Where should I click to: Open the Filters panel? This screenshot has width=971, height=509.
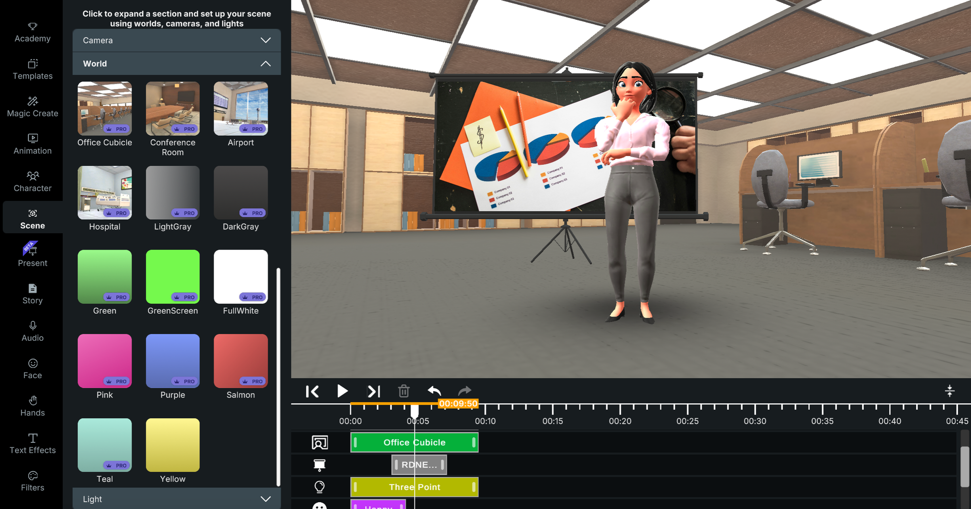(32, 481)
